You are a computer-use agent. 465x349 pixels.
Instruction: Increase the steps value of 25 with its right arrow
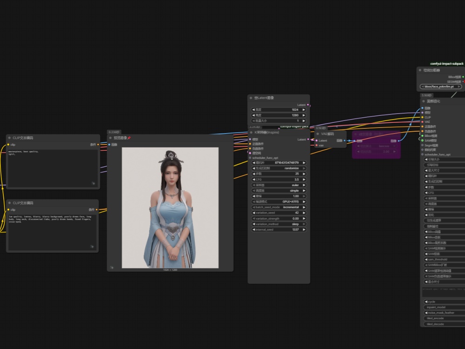[304, 174]
